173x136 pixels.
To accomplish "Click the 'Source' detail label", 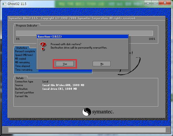I will [x=19, y=85].
